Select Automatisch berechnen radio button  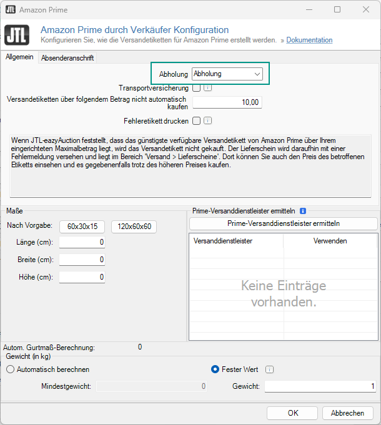10,369
